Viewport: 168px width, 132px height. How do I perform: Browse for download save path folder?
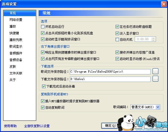(155, 79)
